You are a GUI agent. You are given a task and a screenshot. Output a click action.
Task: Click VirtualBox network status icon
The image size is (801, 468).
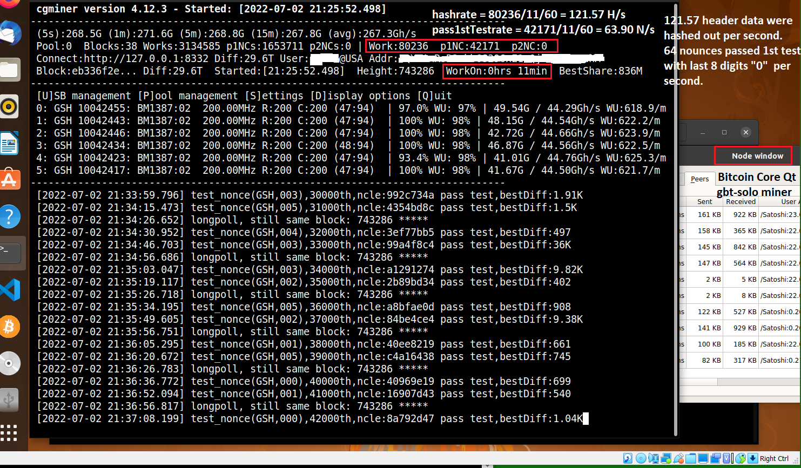(x=666, y=458)
